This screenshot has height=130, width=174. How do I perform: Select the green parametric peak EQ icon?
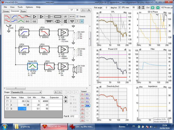point(21,21)
